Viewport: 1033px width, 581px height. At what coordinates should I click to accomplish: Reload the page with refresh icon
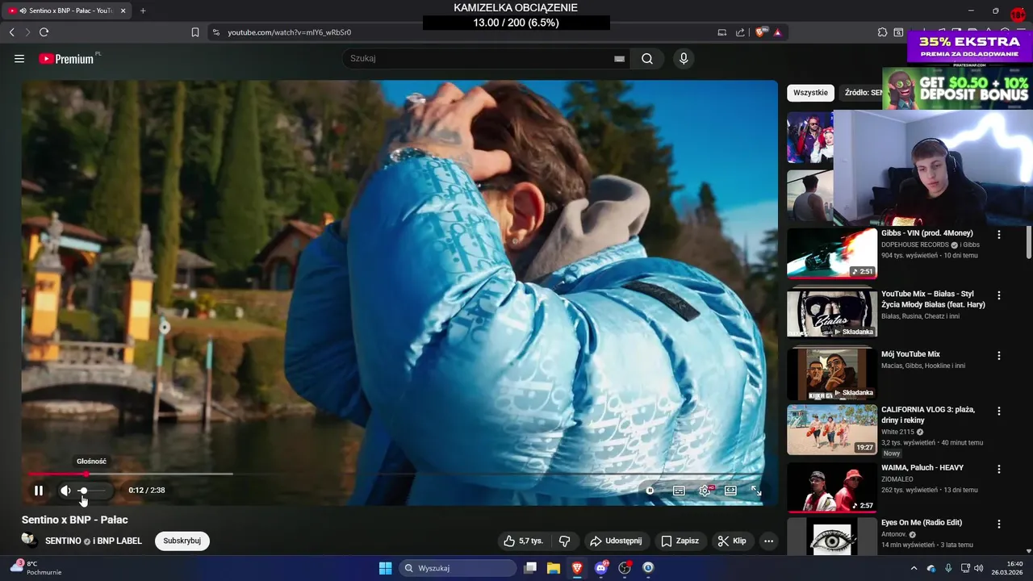point(44,32)
